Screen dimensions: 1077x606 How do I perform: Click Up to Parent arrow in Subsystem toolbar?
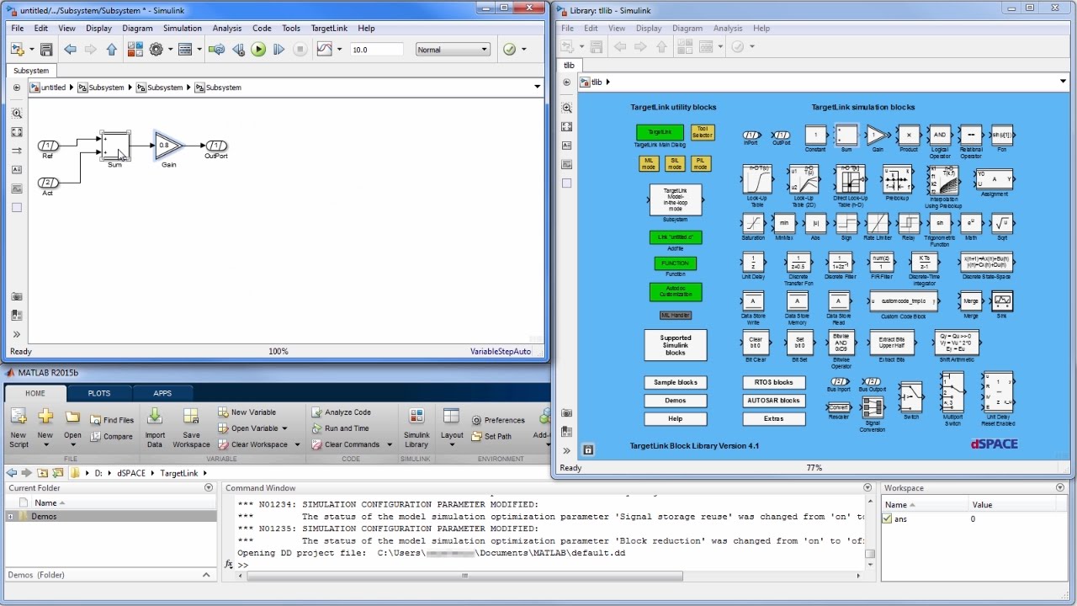[x=111, y=50]
